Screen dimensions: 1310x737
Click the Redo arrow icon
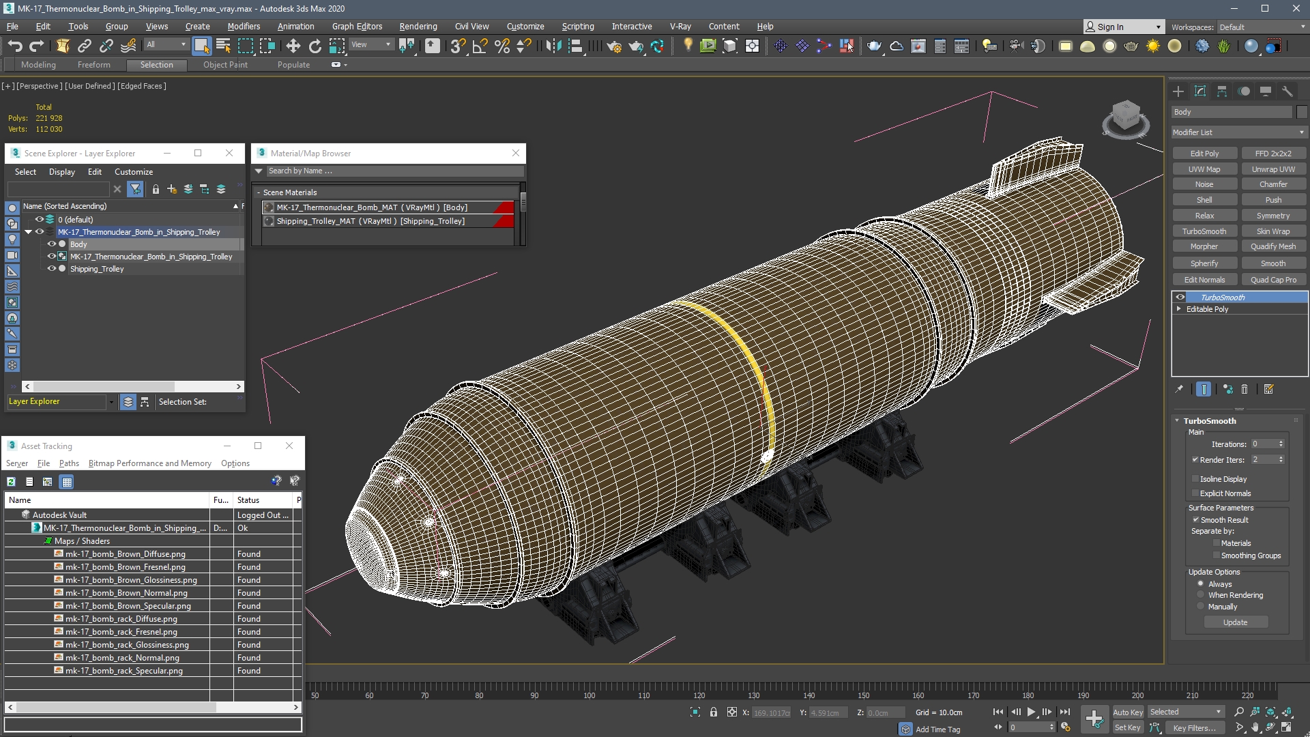point(37,46)
